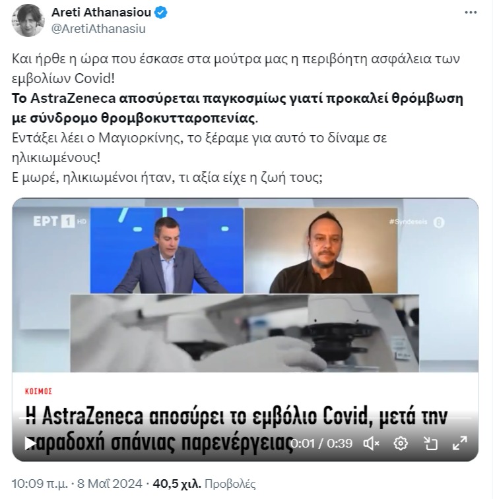Click the ΚΟΣΜΟΣ category label
This screenshot has height=499, width=493.
[38, 391]
